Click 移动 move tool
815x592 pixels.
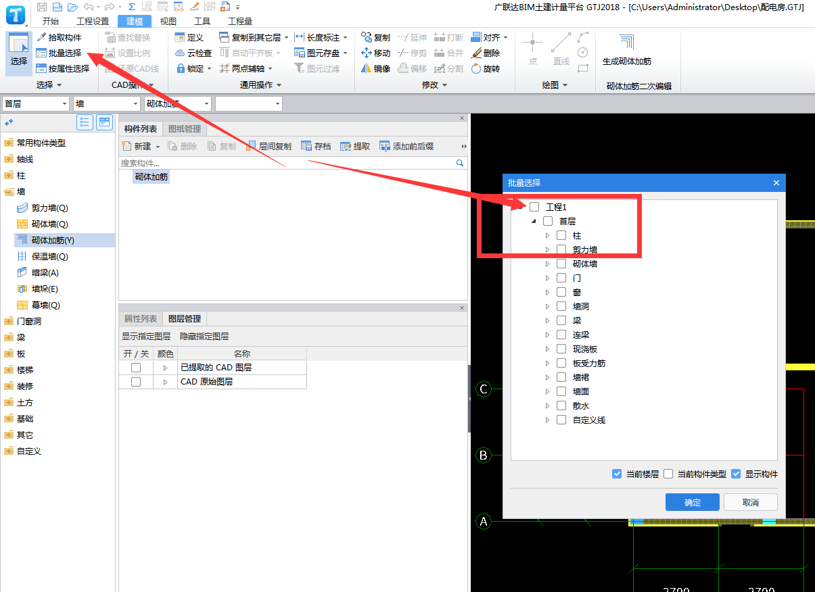tap(376, 53)
